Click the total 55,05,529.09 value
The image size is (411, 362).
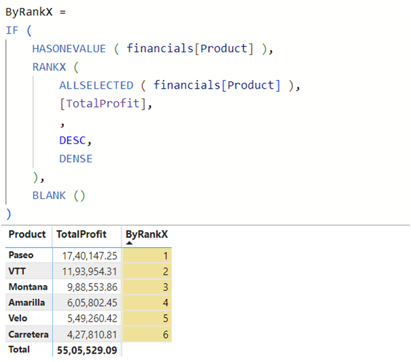[87, 350]
